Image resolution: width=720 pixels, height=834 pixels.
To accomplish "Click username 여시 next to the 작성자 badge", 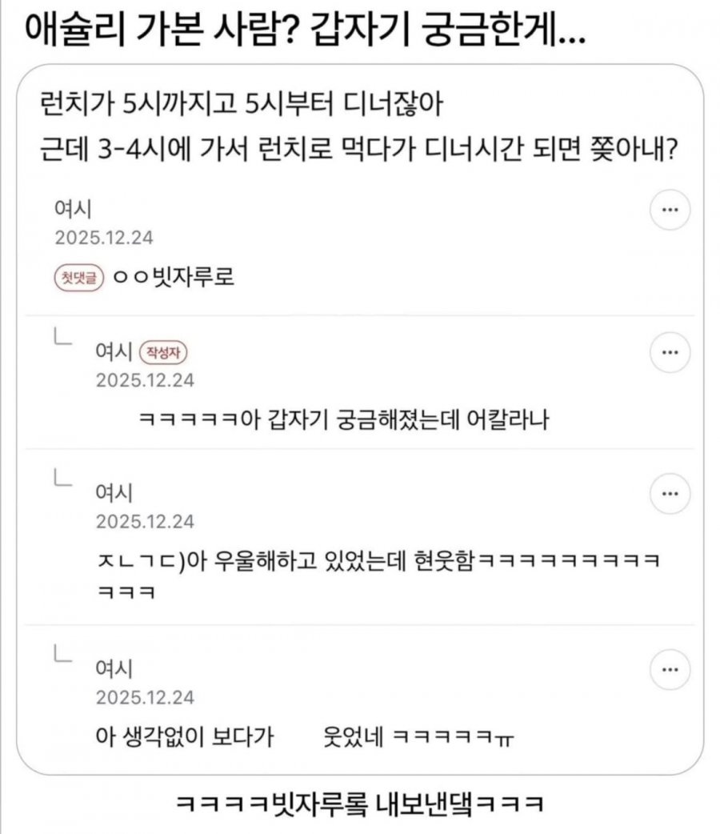I will pos(114,351).
